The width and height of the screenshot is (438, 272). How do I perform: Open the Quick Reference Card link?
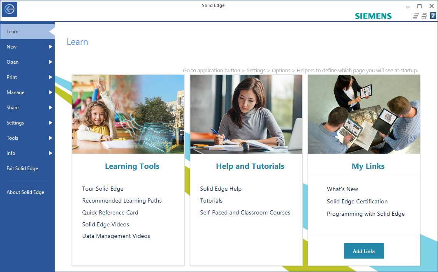[110, 212]
